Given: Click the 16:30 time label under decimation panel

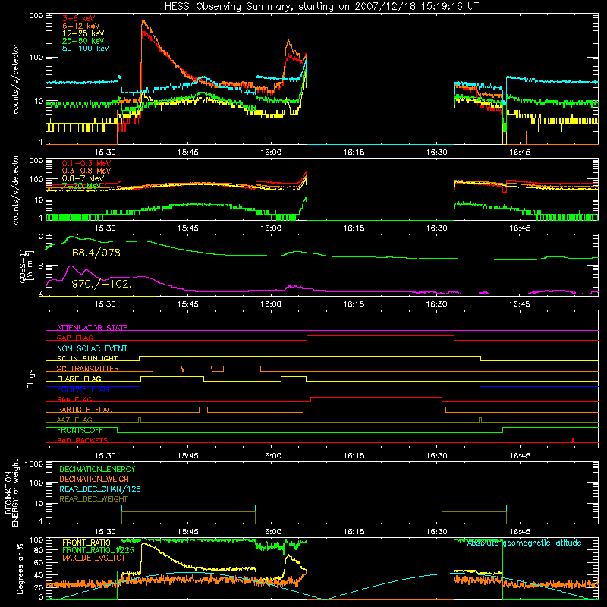Looking at the screenshot, I should (x=436, y=532).
